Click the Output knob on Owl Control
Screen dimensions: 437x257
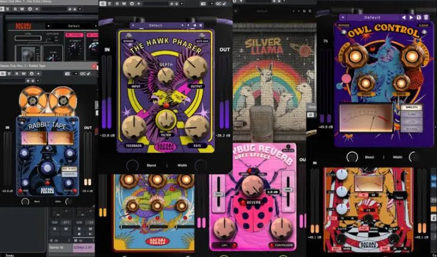click(x=412, y=57)
